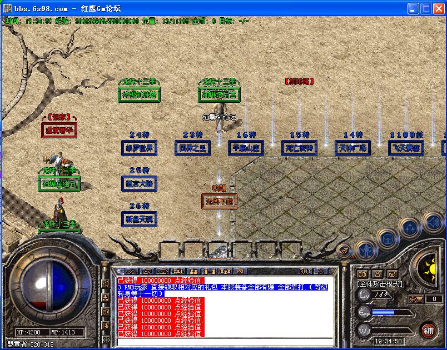Select quick belt slot 2
Image resolution: width=447 pixels, height=350 pixels.
193,249
